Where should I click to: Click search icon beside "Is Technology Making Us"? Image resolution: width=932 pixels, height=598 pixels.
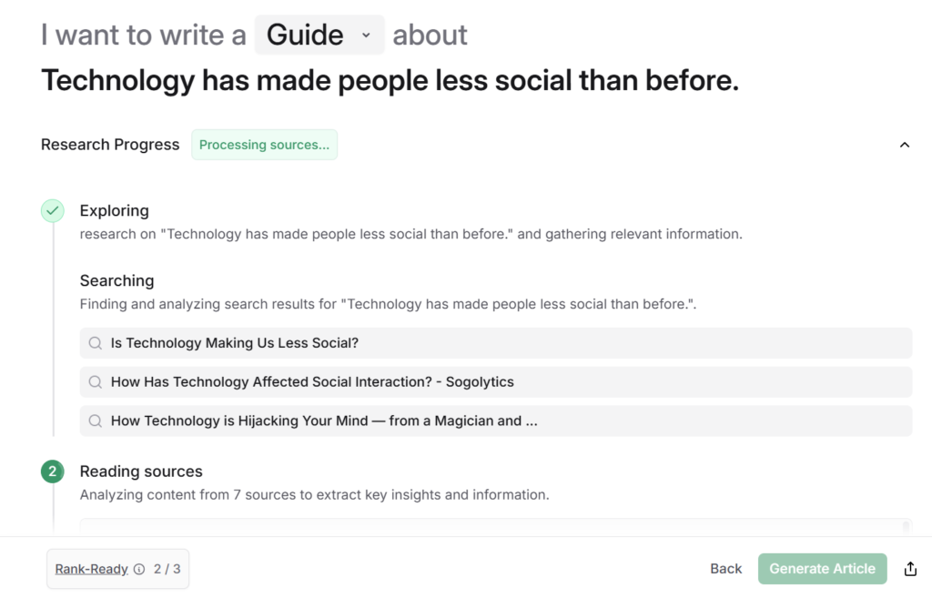(96, 343)
